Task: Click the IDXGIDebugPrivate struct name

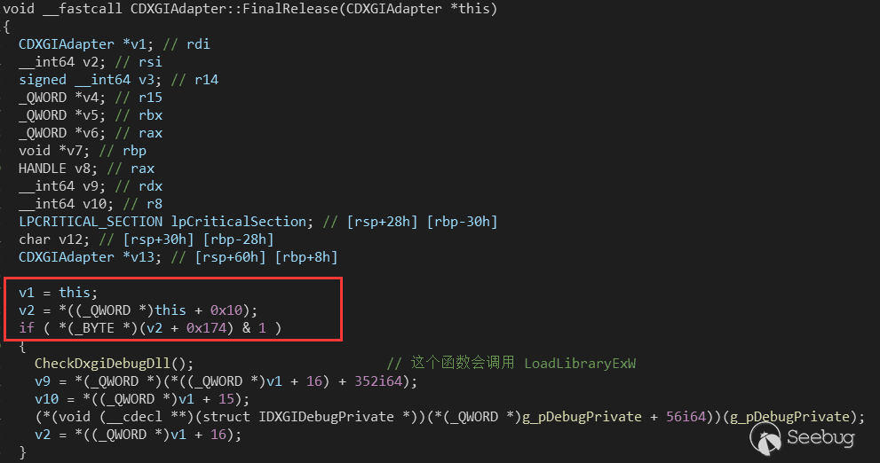Action: [x=326, y=417]
